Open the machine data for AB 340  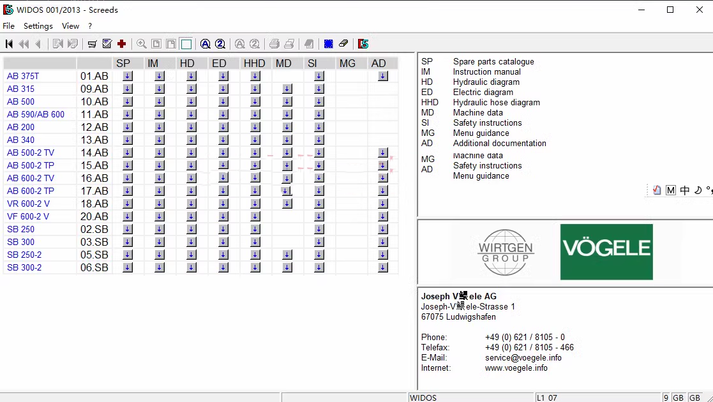coord(287,140)
